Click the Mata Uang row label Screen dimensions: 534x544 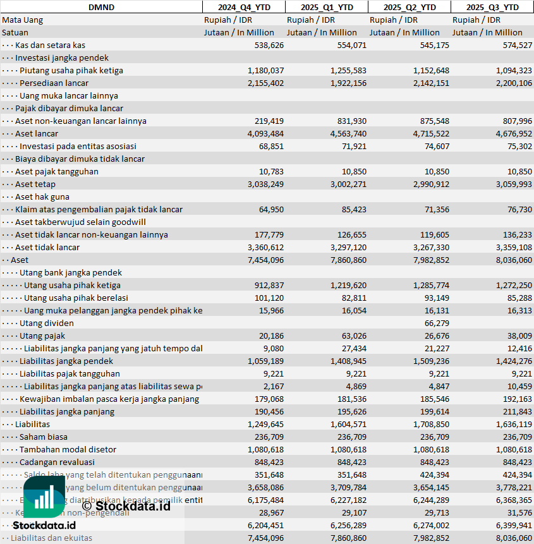click(22, 20)
